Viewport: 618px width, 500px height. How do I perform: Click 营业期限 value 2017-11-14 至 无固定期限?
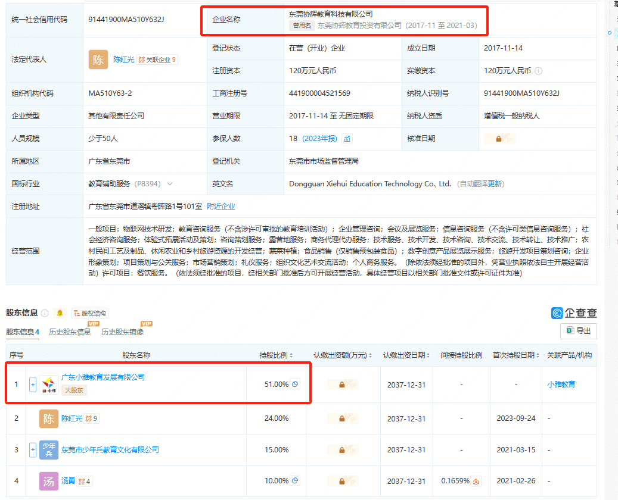pyautogui.click(x=331, y=115)
